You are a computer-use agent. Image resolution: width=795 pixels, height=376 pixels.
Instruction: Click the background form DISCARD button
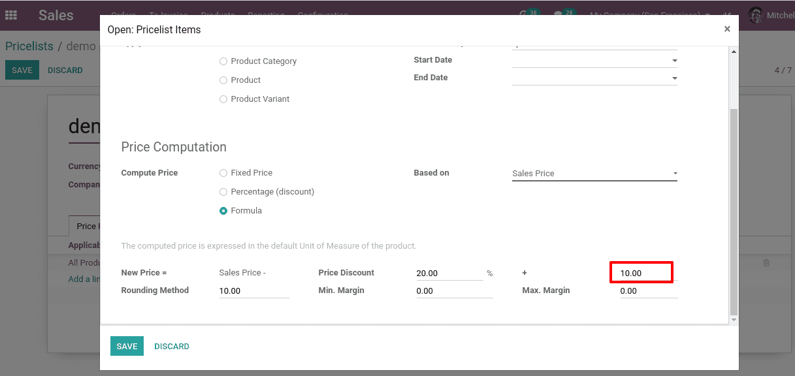(x=65, y=70)
